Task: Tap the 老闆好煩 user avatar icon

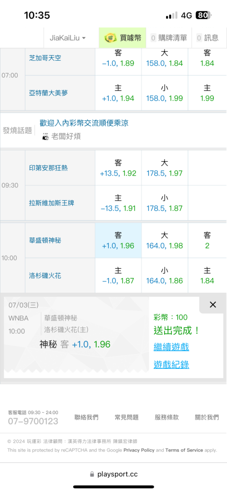Action: pos(46,137)
